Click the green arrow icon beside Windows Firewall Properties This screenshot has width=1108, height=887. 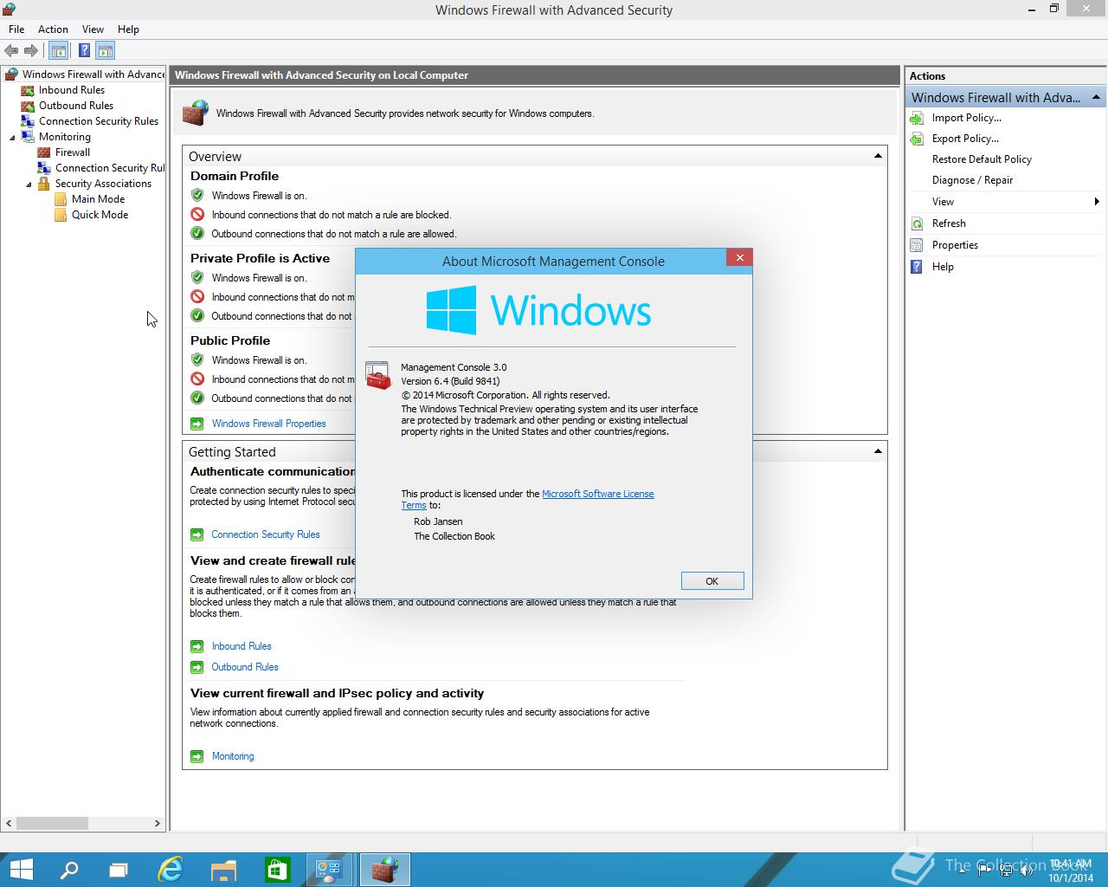[x=196, y=424]
